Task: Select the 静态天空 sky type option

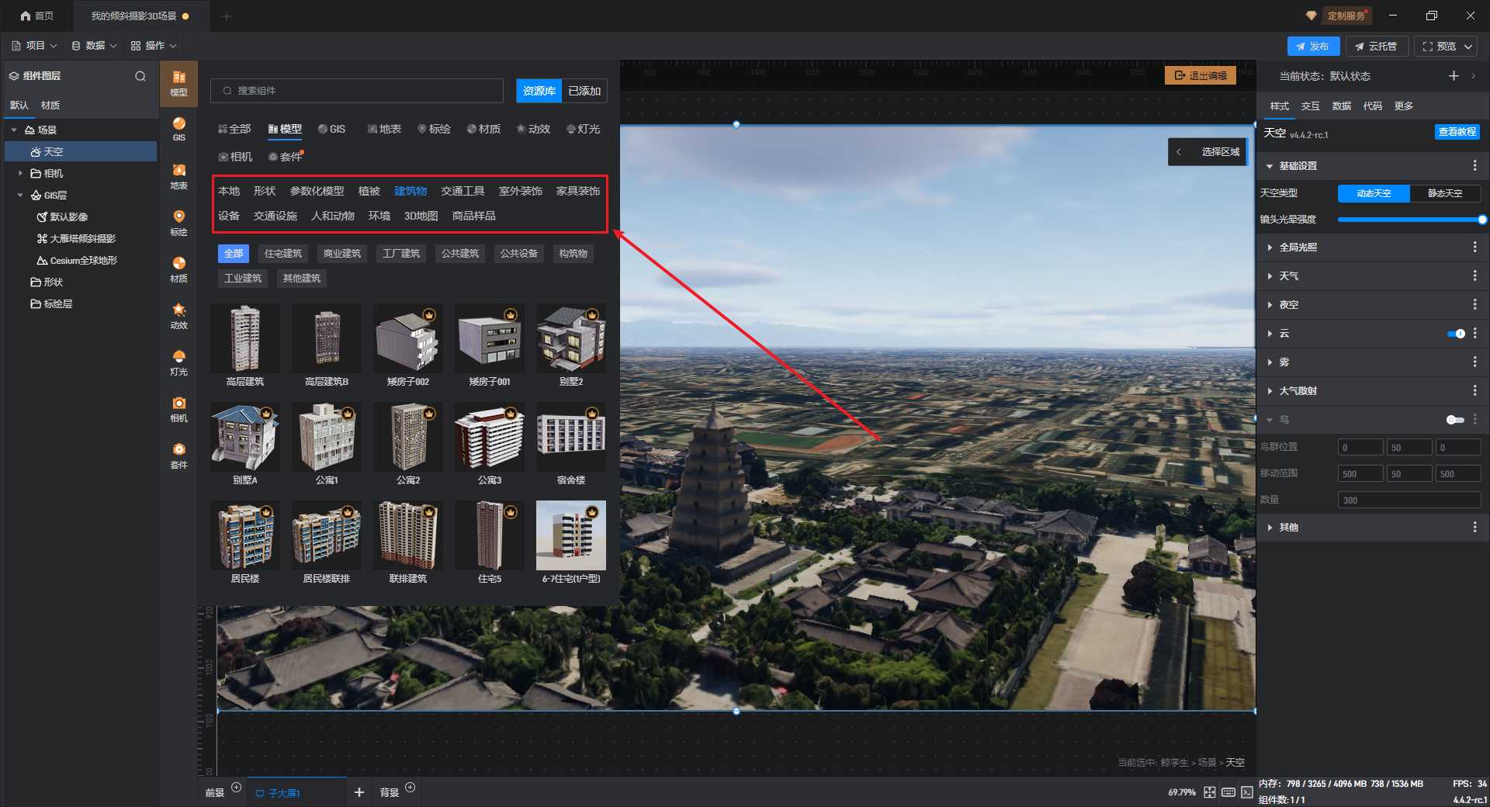Action: pos(1445,193)
